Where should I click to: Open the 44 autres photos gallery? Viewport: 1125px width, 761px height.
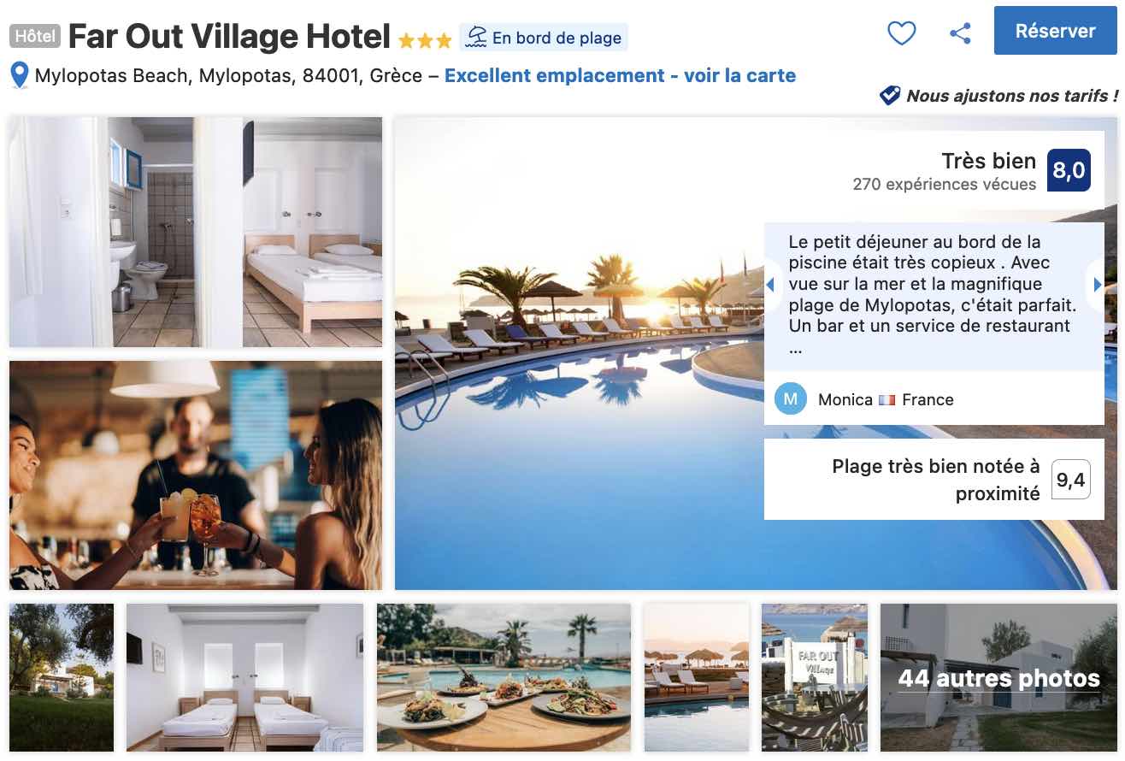click(x=998, y=678)
